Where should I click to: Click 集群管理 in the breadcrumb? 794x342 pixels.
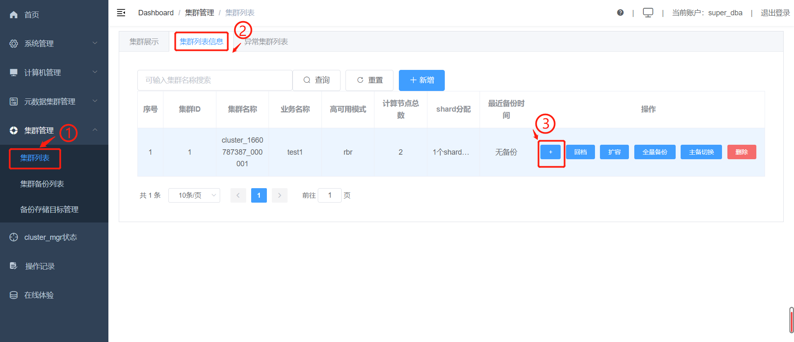(x=199, y=13)
